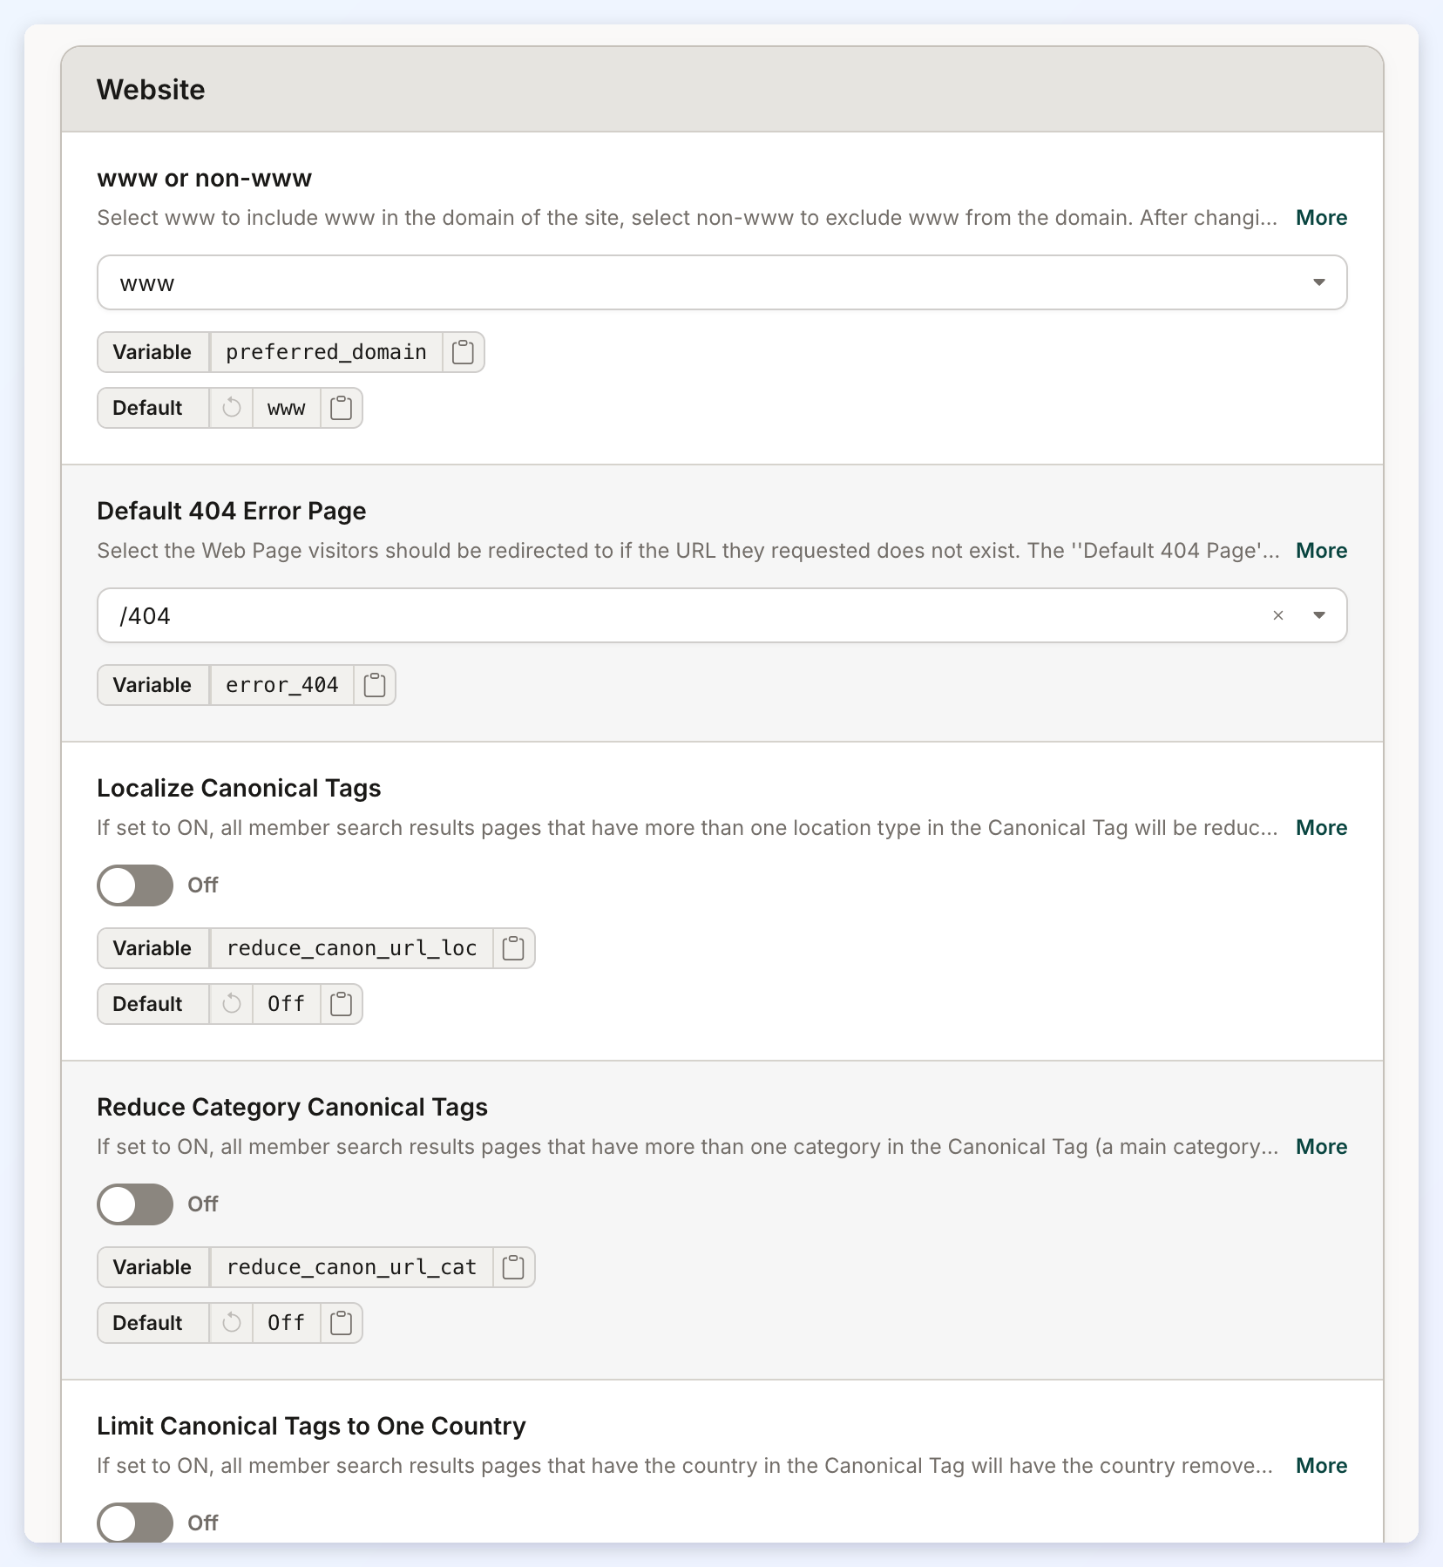Toggle Reduce Category Canonical Tags switch
Screen dimensions: 1443x1567
(x=135, y=1204)
